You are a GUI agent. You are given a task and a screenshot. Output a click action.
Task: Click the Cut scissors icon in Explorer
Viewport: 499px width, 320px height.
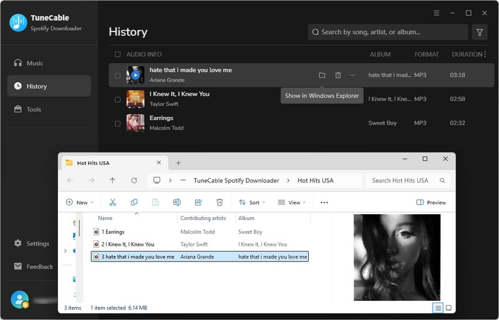pos(113,202)
